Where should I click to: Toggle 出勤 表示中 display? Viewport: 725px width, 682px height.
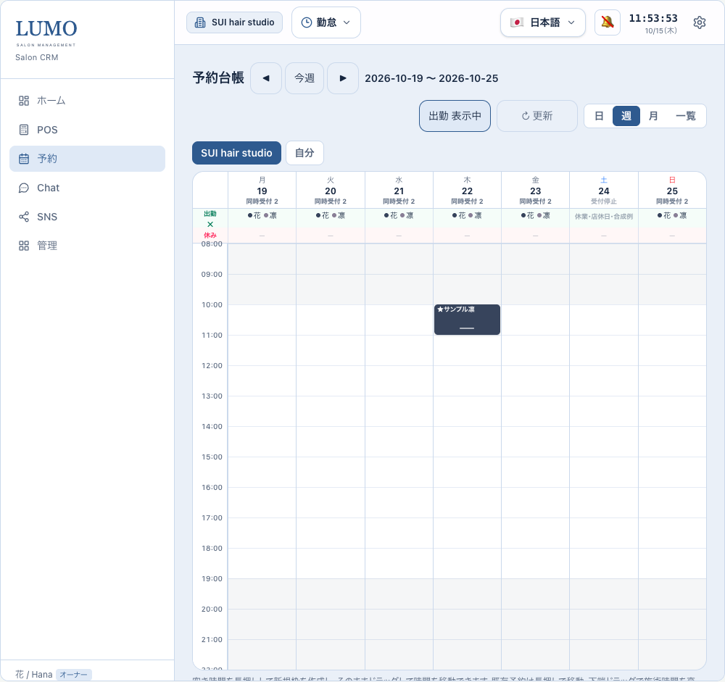(x=455, y=116)
